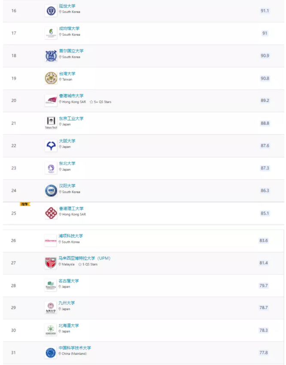Click the 5 QS Stars badge for UPM
This screenshot has height=365, width=286.
tap(88, 264)
